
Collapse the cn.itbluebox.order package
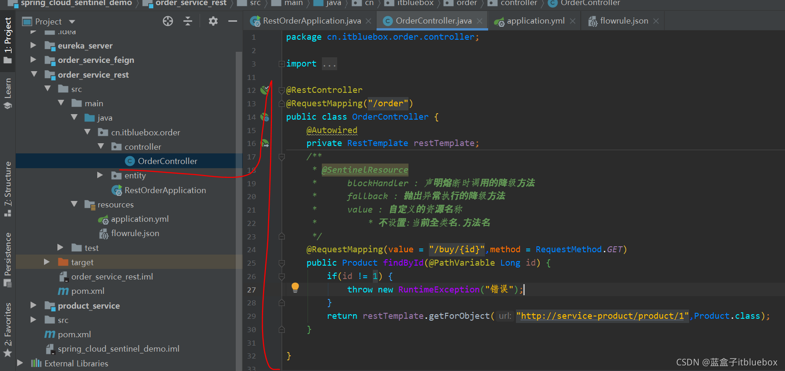[88, 132]
